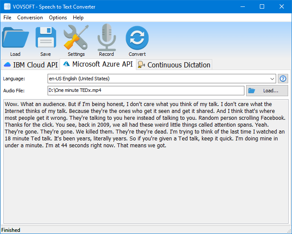Screen dimensions: 292x234
Task: Open the Help menu
Action: click(x=78, y=18)
